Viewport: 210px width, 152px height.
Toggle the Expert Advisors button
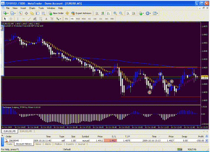(x=81, y=13)
